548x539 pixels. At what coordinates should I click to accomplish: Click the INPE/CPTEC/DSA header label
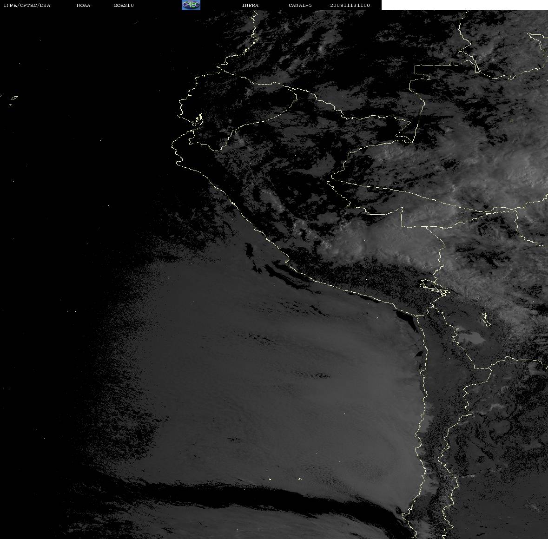click(x=26, y=5)
